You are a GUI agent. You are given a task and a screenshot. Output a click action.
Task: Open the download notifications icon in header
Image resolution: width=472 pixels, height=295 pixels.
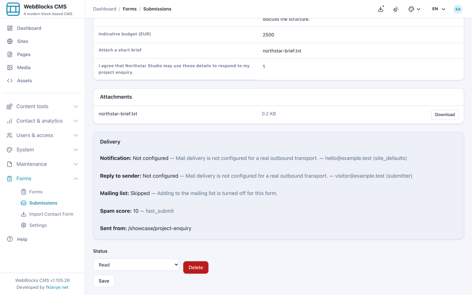[381, 9]
